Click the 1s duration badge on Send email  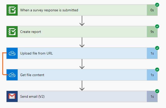pyautogui.click(x=152, y=96)
